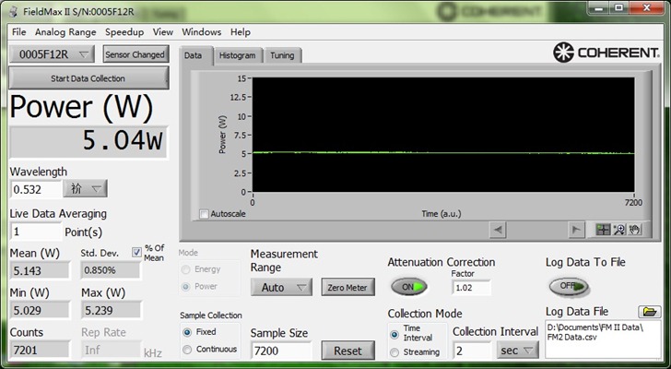Click the Coherent logo
This screenshot has width=671, height=369.
(606, 53)
